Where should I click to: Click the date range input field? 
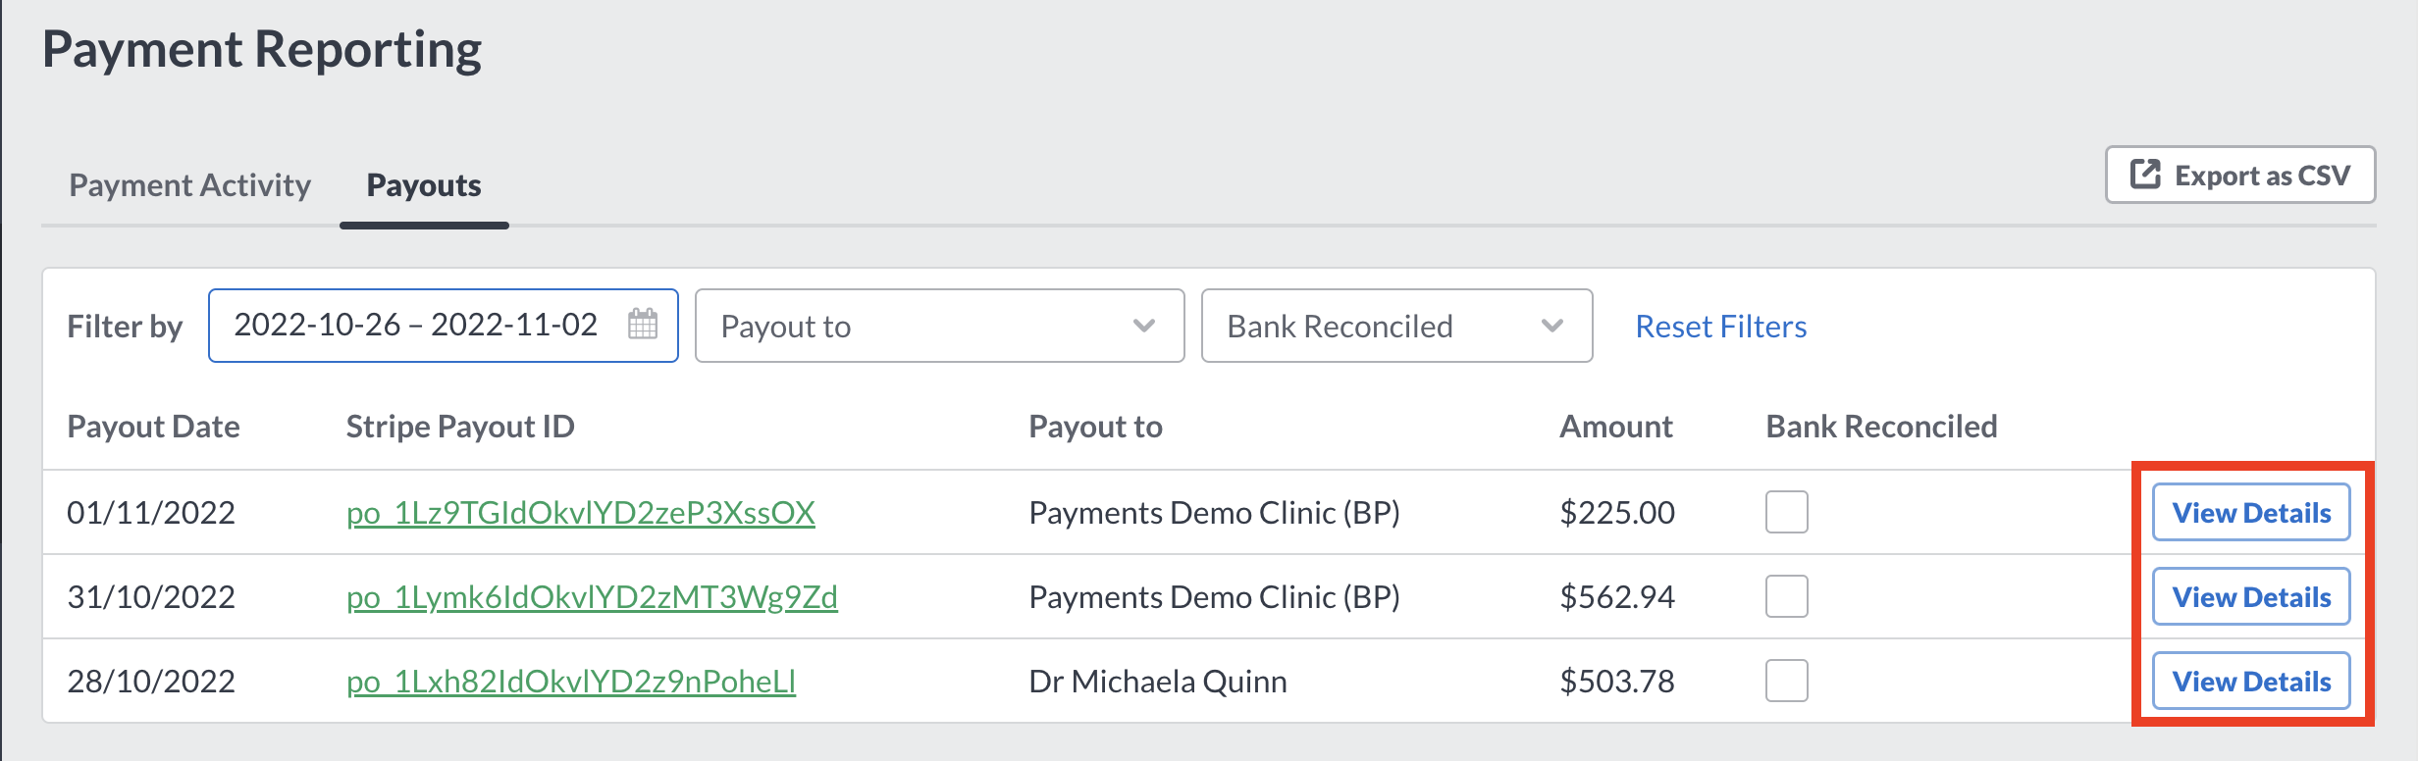pos(443,326)
